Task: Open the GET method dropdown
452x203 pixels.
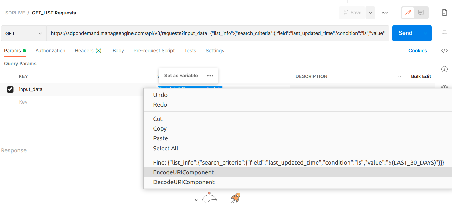Action: pos(23,33)
